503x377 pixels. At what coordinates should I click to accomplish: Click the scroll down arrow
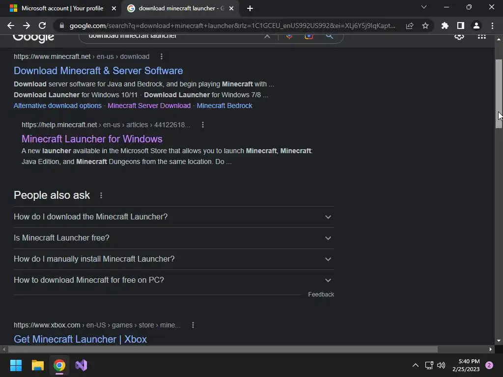pos(499,341)
